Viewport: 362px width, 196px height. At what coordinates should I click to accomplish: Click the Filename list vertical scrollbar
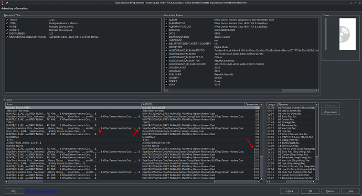coord(317,131)
